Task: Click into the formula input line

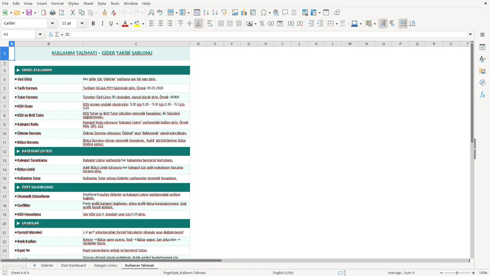Action: coord(269,34)
